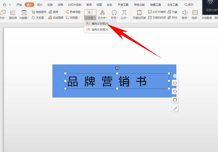Open the 动画 tab

coord(60,5)
